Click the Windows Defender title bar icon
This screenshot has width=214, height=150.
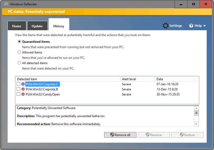(x=6, y=4)
